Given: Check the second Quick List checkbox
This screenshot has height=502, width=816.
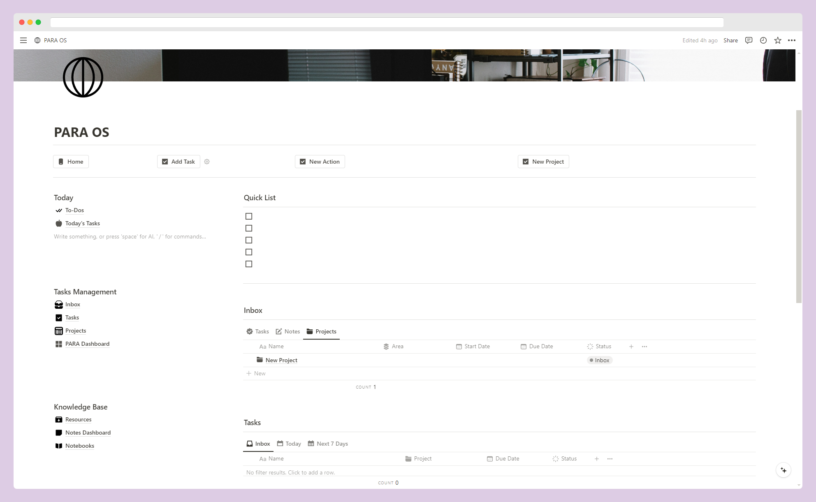Looking at the screenshot, I should [x=249, y=228].
